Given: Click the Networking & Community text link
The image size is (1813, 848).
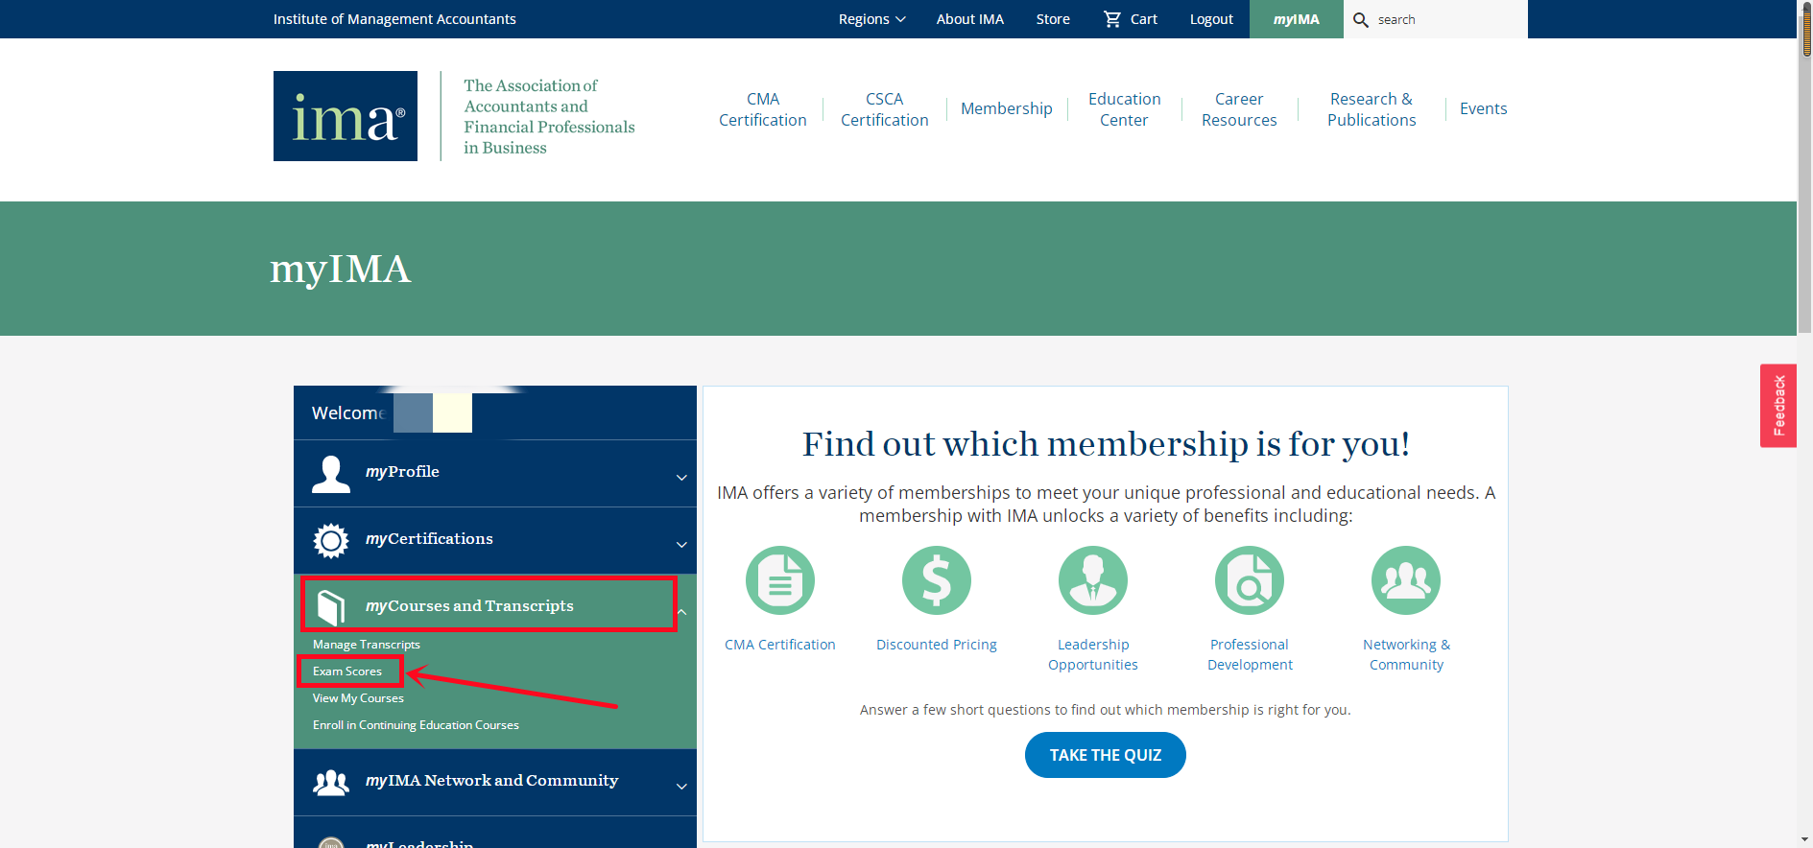Looking at the screenshot, I should (x=1406, y=654).
